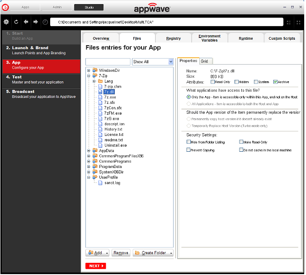Switch to the Registry tab
Screen dimensions: 306x275
[174, 38]
